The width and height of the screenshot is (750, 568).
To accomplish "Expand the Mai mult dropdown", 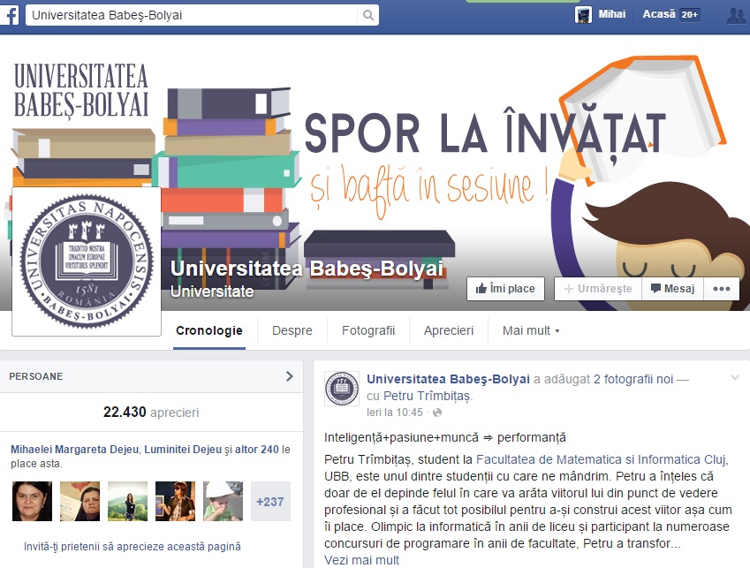I will point(530,330).
